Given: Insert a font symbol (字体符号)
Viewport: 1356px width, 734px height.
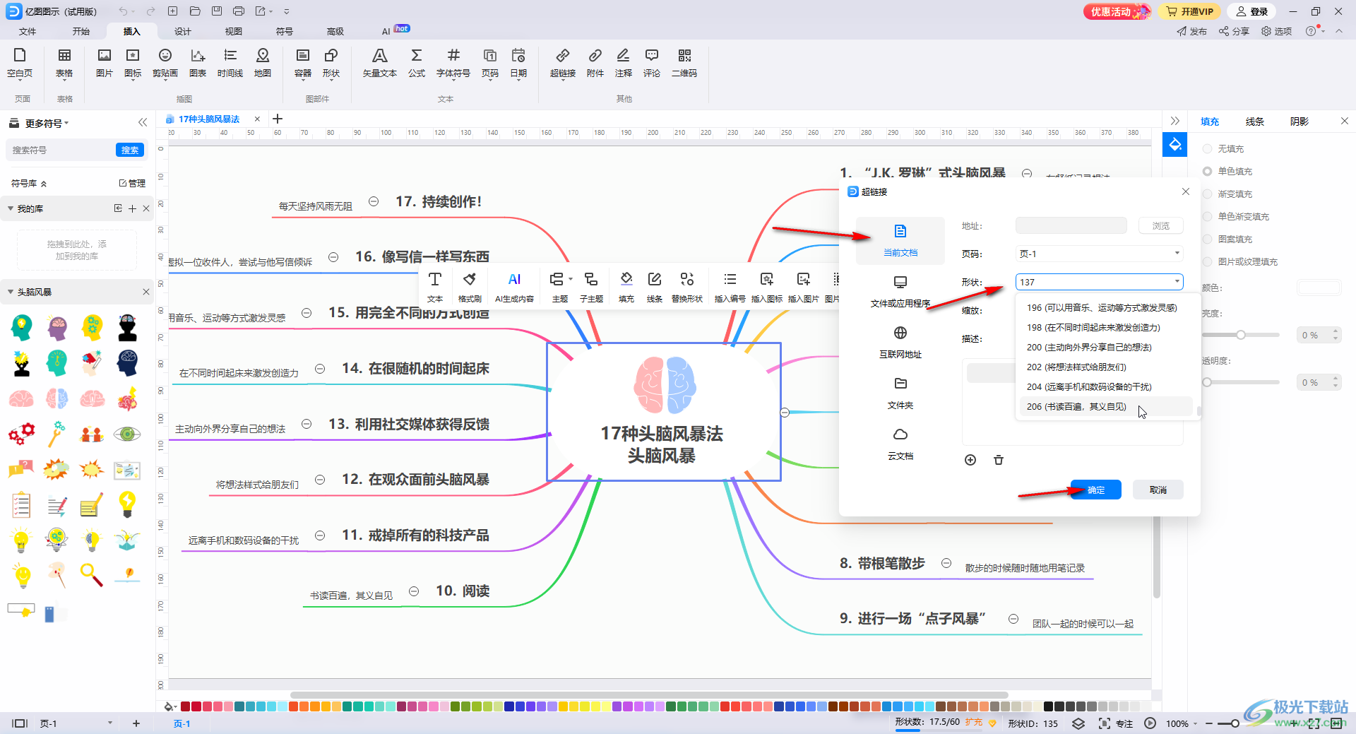Looking at the screenshot, I should click(453, 63).
